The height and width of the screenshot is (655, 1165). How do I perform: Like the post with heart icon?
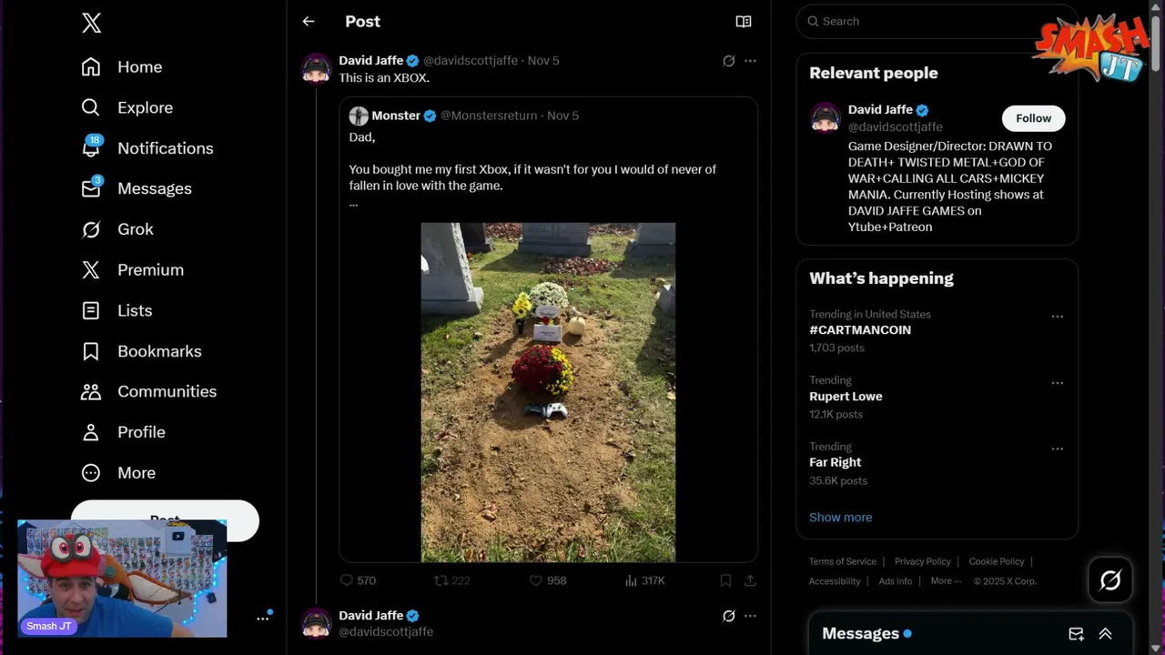pos(536,580)
